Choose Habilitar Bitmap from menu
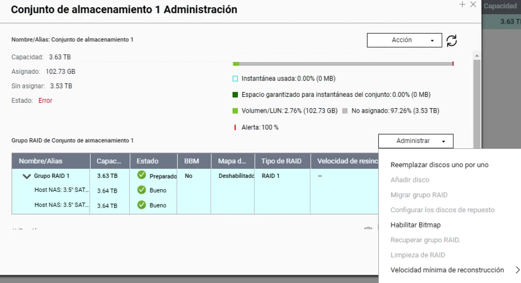Screen dimensions: 521x283 pos(416,225)
